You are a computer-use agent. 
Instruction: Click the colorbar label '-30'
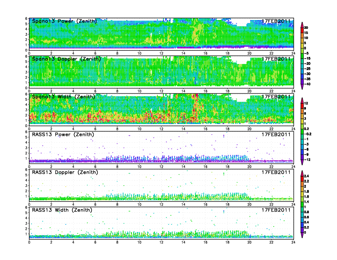[307, 74]
